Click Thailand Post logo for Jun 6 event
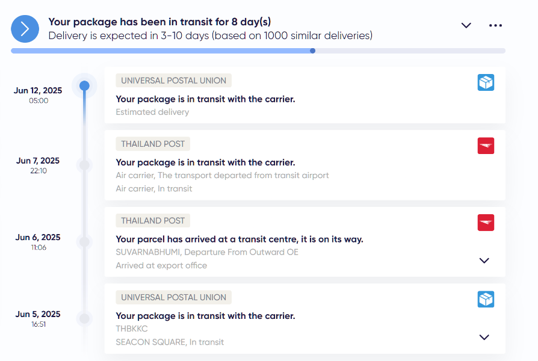Viewport: 538px width, 361px height. 486,223
